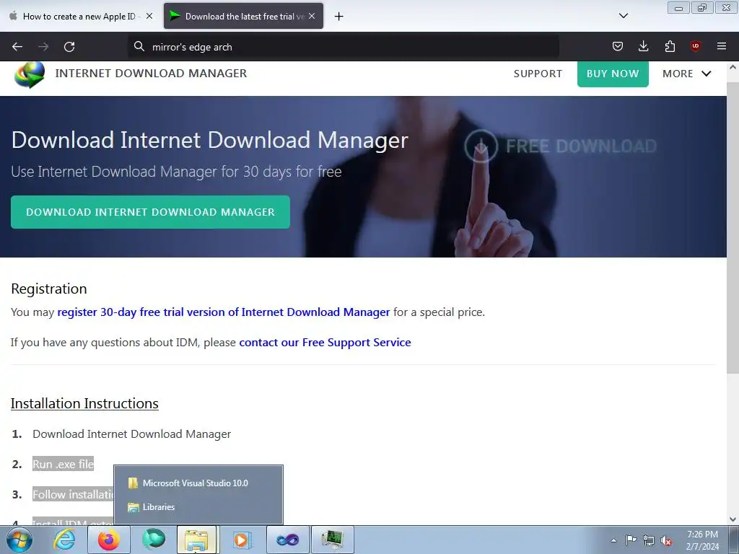Click the vertical scrollbar thumb
Image resolution: width=739 pixels, height=554 pixels.
[733, 227]
